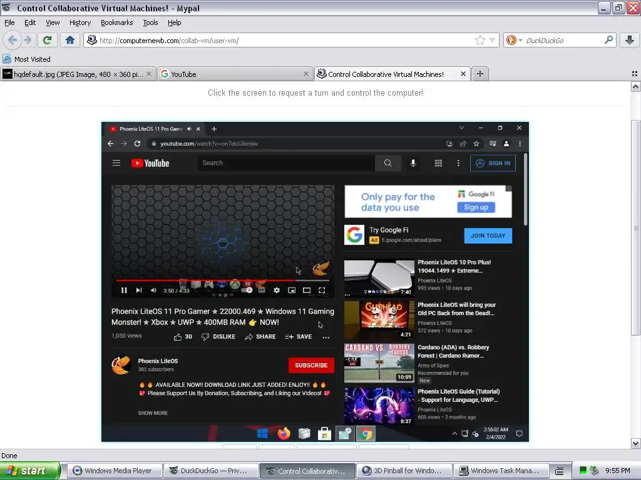This screenshot has height=480, width=641.
Task: Open the File menu
Action: 9,22
